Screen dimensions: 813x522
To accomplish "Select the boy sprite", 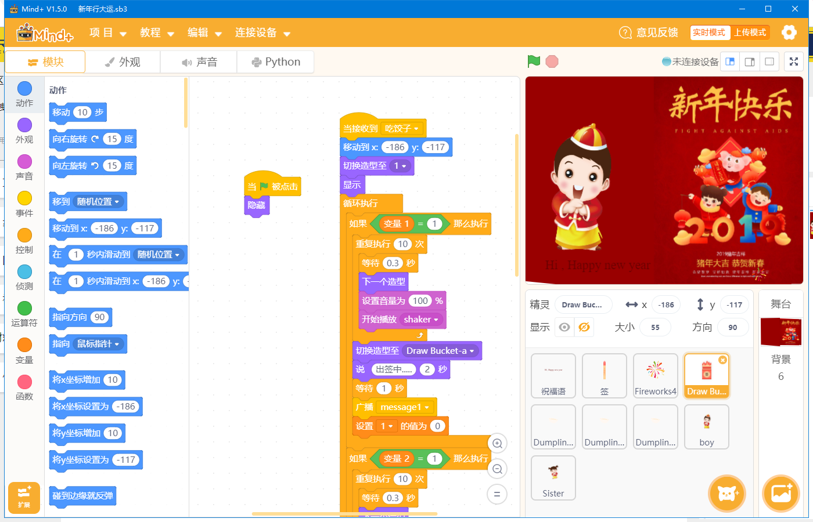I will click(x=707, y=427).
